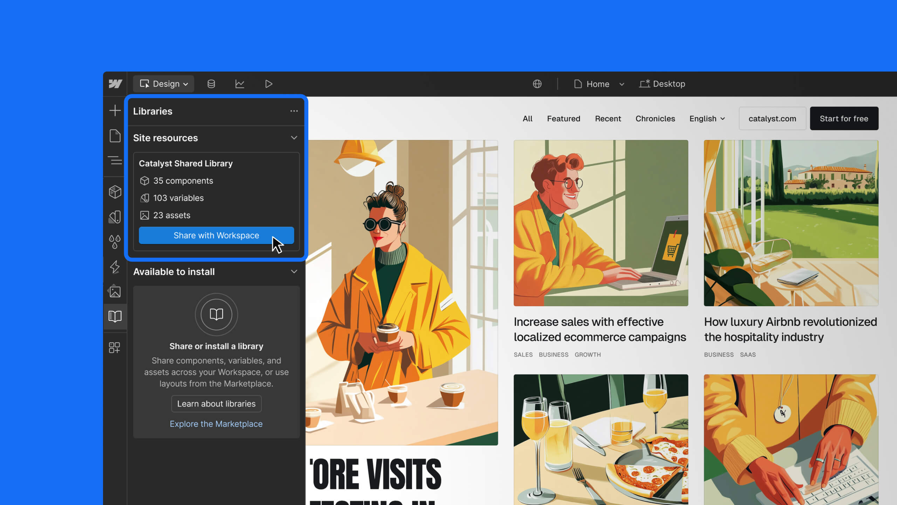Open the Add elements panel
This screenshot has height=505, width=897.
115,110
